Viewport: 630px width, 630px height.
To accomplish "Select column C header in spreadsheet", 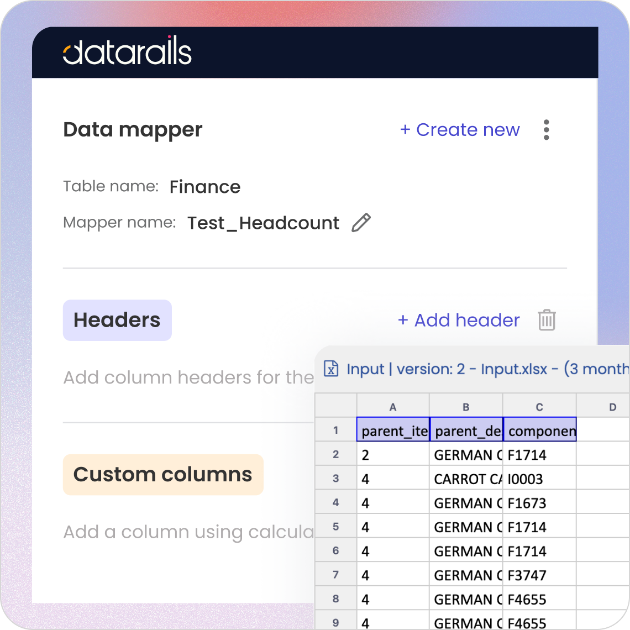I will [539, 407].
